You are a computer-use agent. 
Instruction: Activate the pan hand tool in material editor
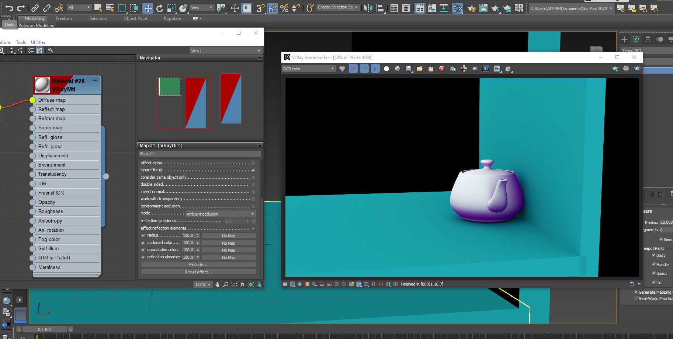pyautogui.click(x=217, y=284)
